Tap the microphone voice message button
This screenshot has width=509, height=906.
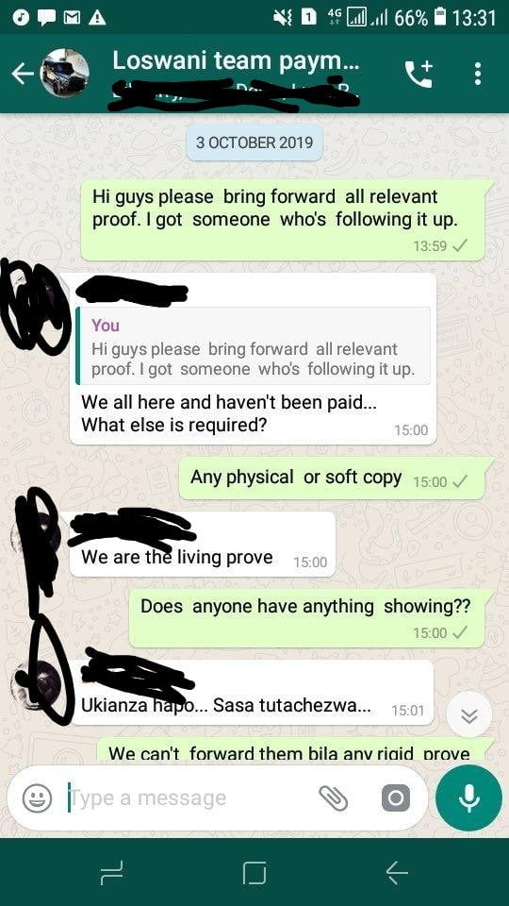click(469, 798)
